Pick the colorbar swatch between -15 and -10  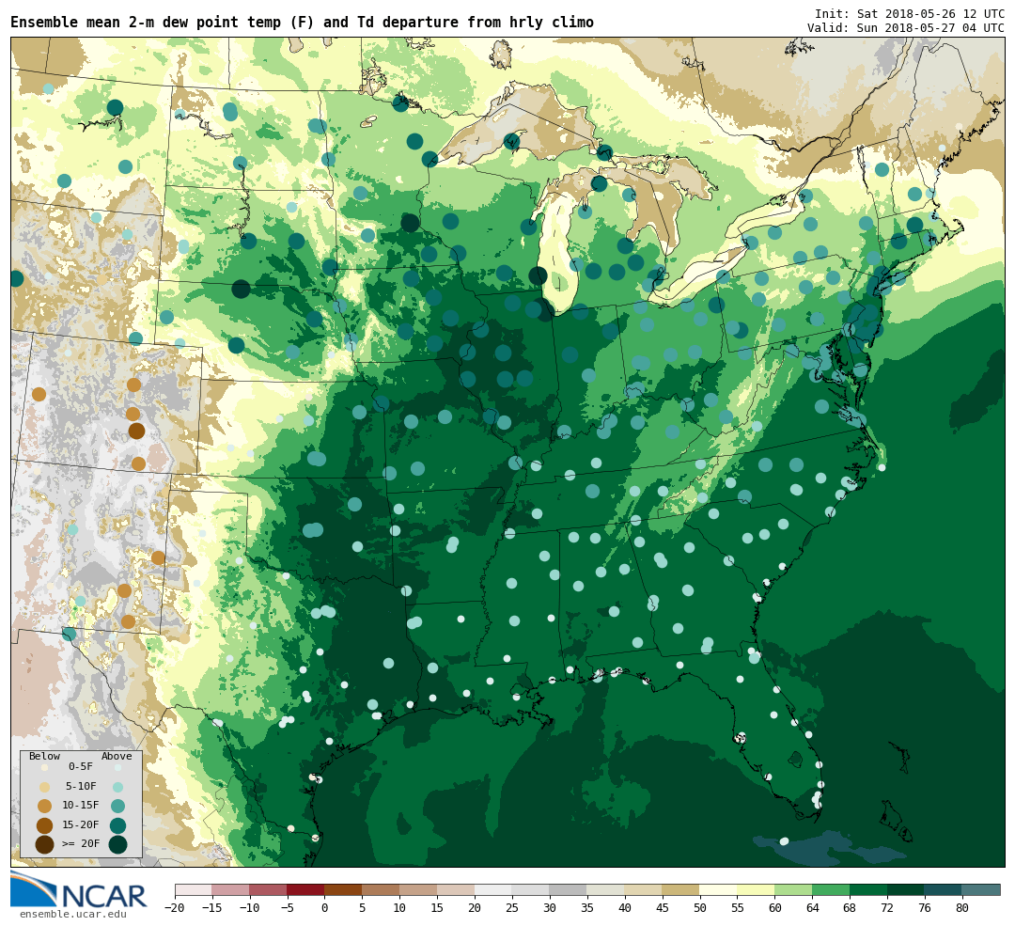[231, 889]
